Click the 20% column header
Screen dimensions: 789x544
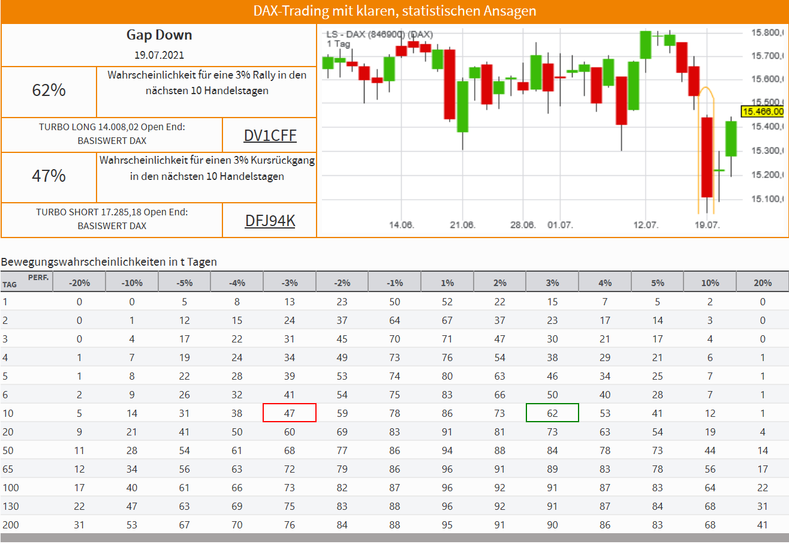[x=763, y=282]
